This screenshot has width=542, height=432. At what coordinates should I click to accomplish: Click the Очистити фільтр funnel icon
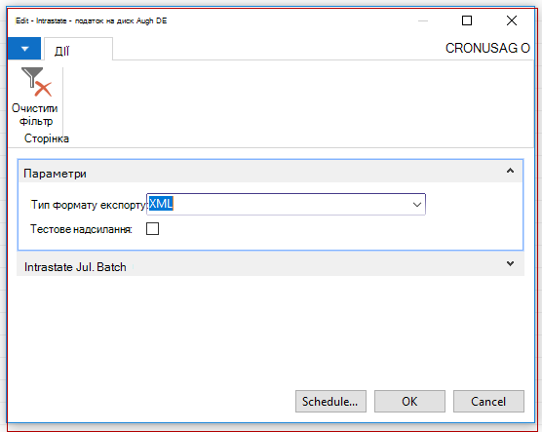(36, 82)
